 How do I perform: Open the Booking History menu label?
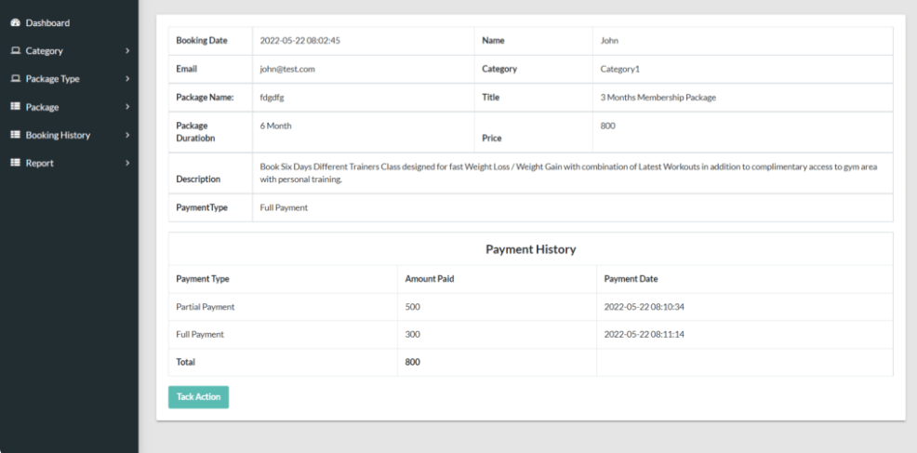tap(58, 135)
